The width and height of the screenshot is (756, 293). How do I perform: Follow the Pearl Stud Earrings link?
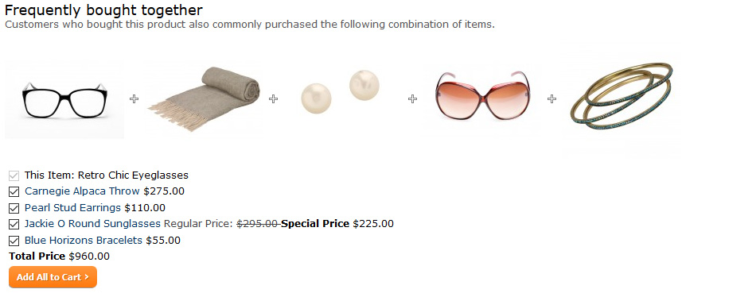coord(72,208)
